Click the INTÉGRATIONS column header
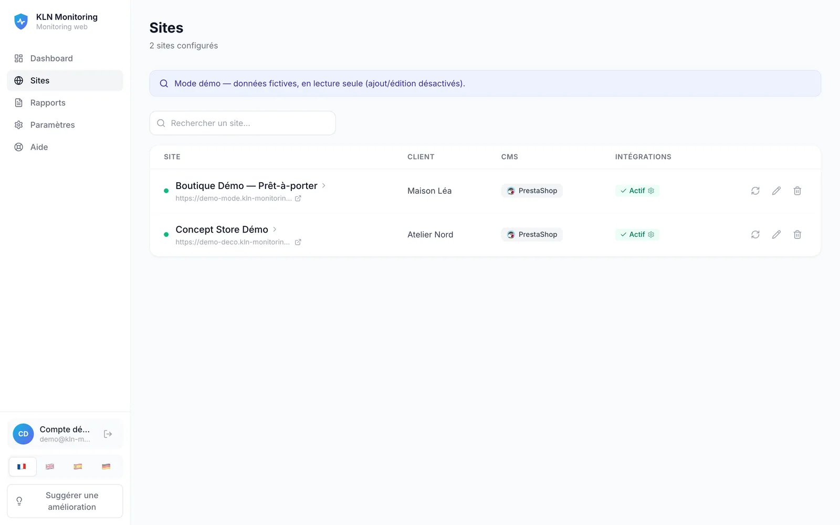 643,157
